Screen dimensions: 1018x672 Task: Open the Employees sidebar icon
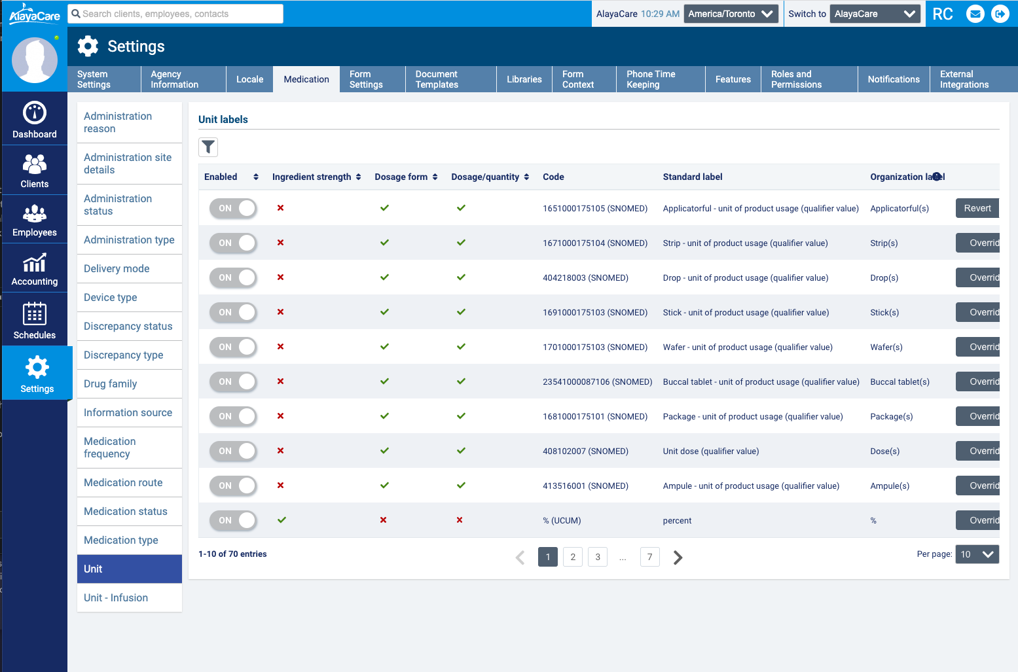tap(35, 219)
